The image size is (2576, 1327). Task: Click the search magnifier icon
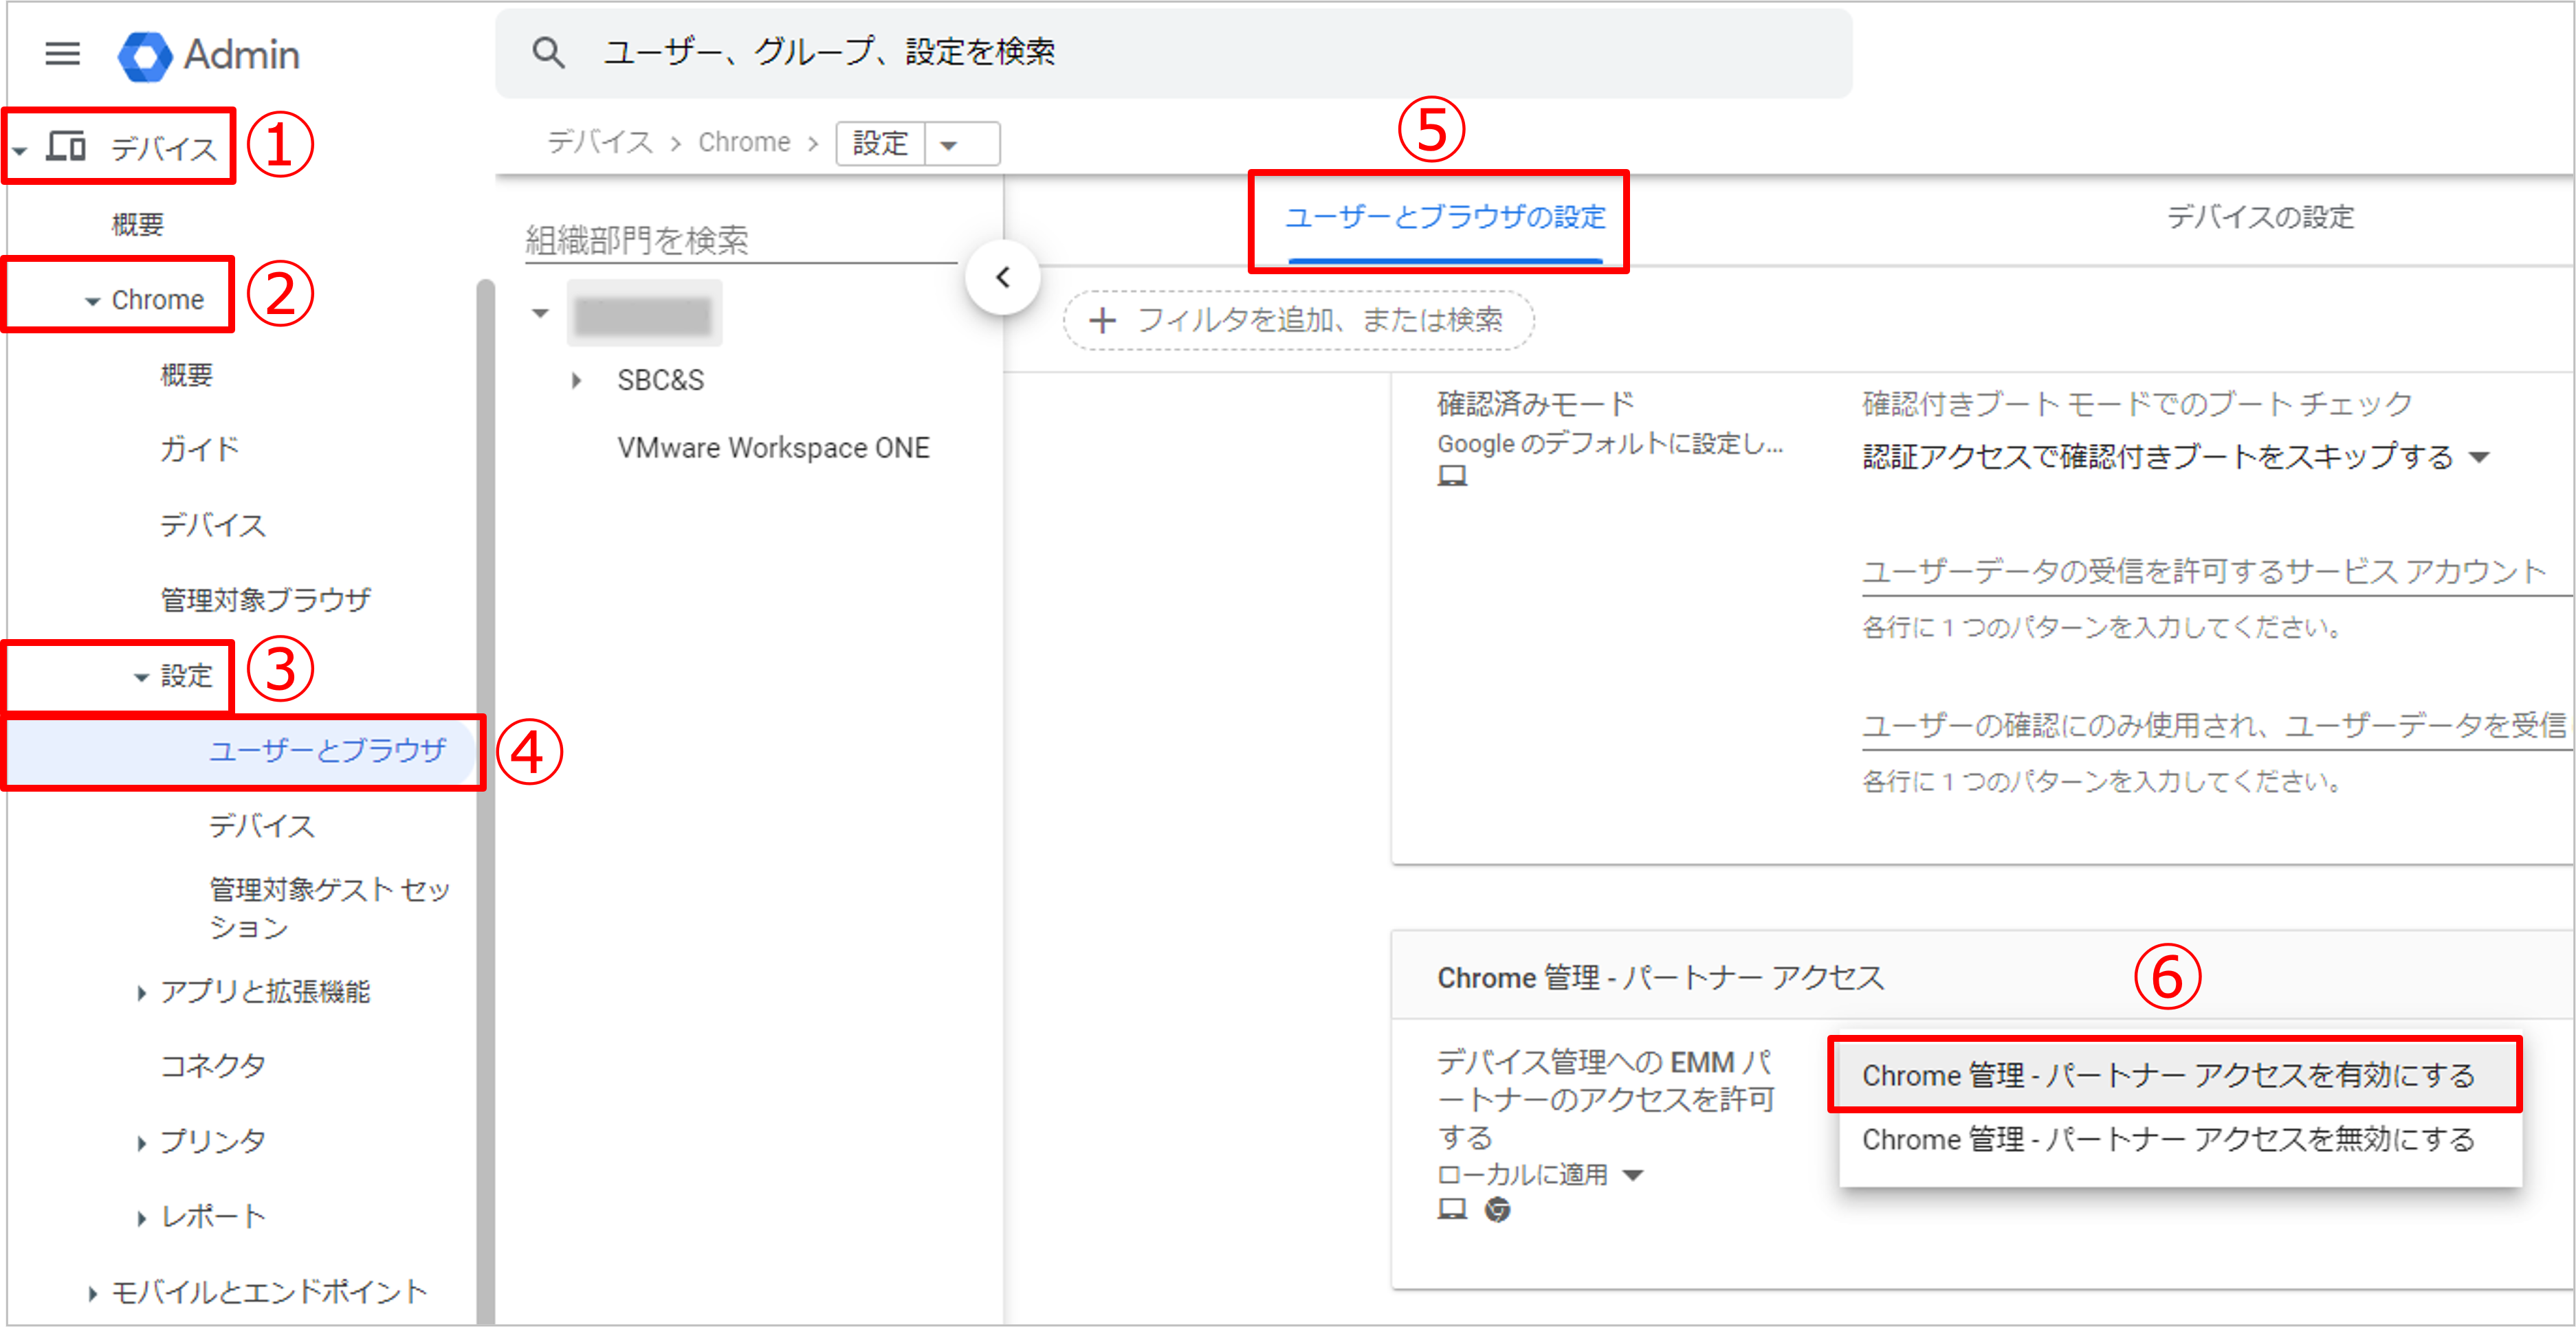(x=549, y=52)
